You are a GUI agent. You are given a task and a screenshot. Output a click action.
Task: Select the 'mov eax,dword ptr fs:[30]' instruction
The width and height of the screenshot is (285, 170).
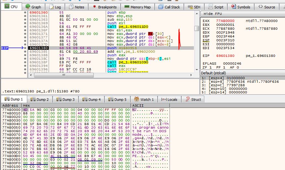[x=136, y=34]
